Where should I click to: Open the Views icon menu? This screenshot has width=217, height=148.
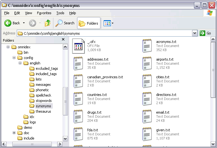(x=107, y=23)
